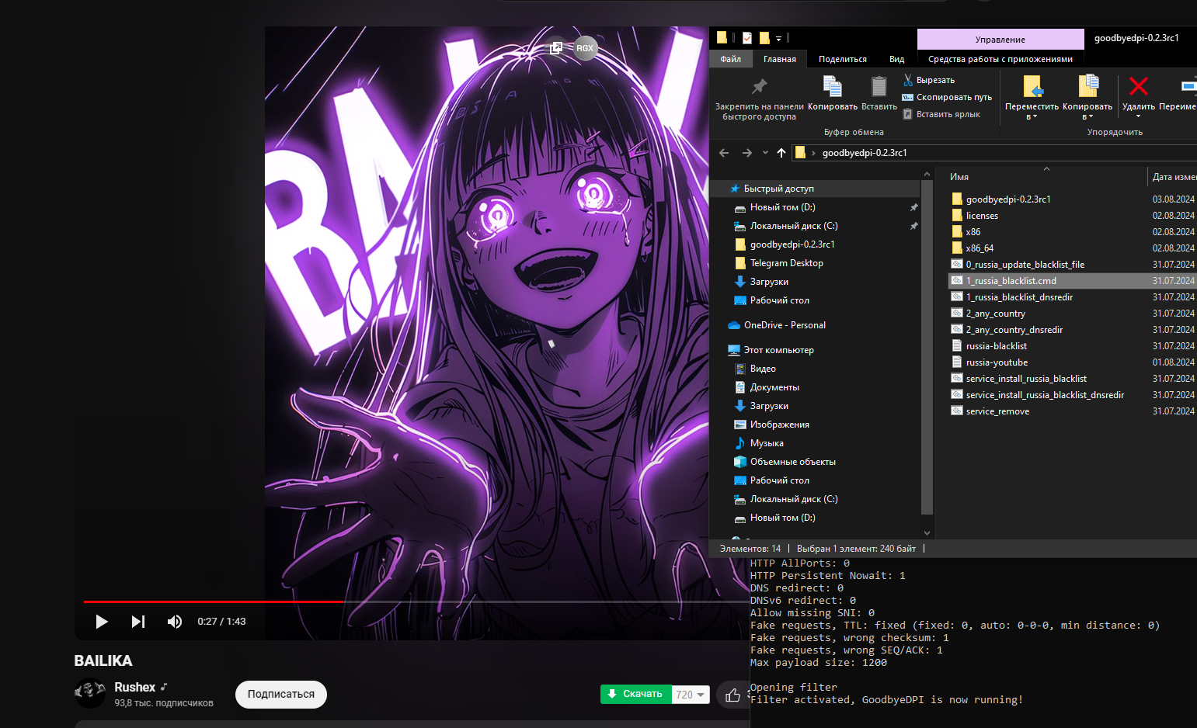Open Средства работы с приложениями tab
The image size is (1197, 728).
point(1000,59)
